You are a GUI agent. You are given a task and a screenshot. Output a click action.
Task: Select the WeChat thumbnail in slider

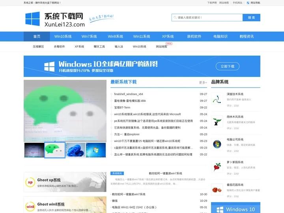click(x=55, y=150)
